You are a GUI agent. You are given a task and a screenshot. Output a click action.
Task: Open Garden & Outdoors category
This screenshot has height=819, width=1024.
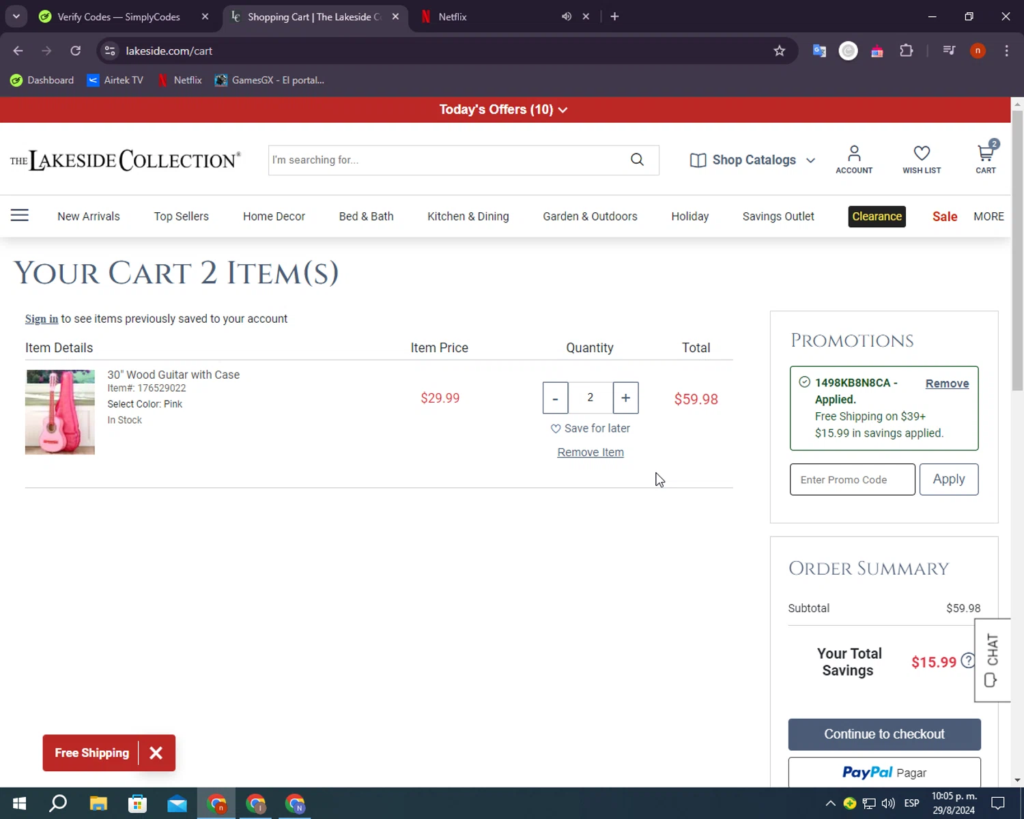(x=590, y=216)
